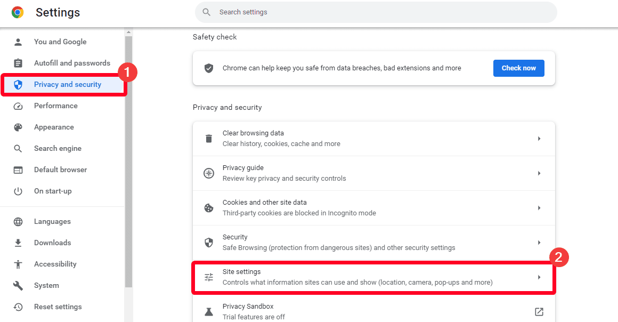The width and height of the screenshot is (618, 322).
Task: Switch to the Languages section
Action: point(53,221)
